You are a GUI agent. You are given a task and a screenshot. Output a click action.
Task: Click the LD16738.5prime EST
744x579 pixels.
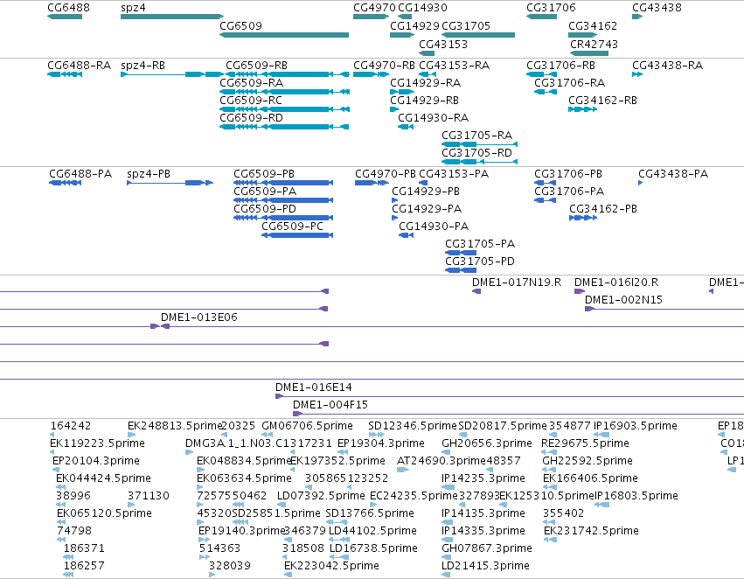339,556
